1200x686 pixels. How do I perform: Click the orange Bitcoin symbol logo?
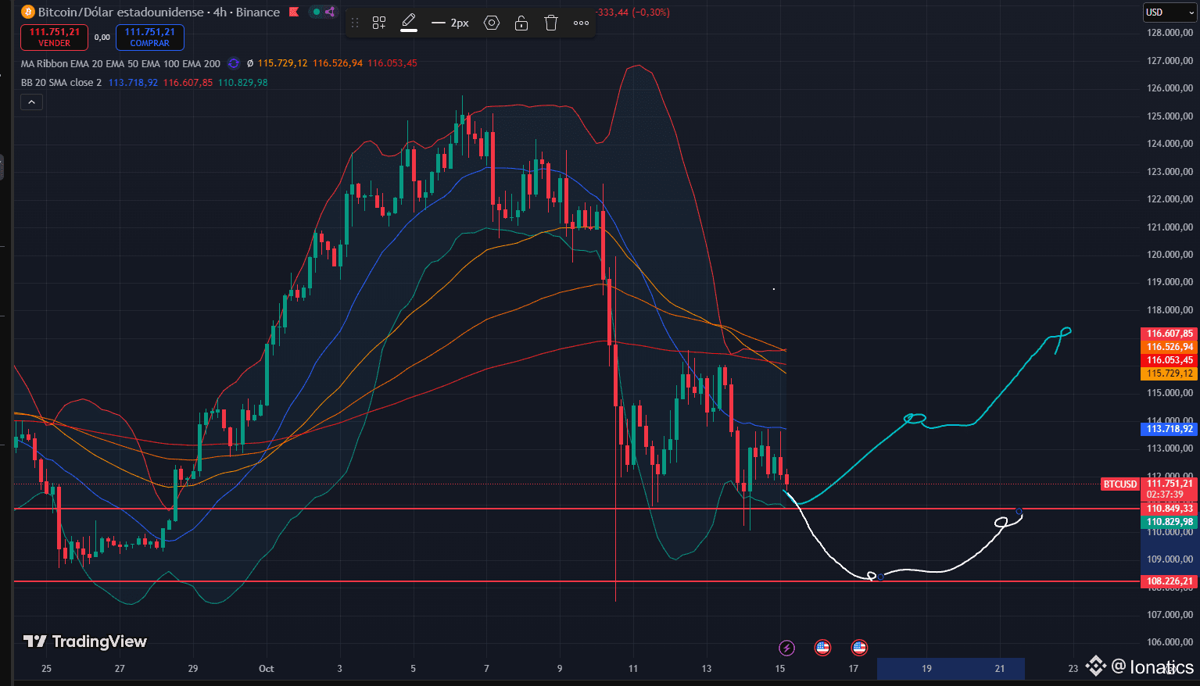pyautogui.click(x=28, y=13)
